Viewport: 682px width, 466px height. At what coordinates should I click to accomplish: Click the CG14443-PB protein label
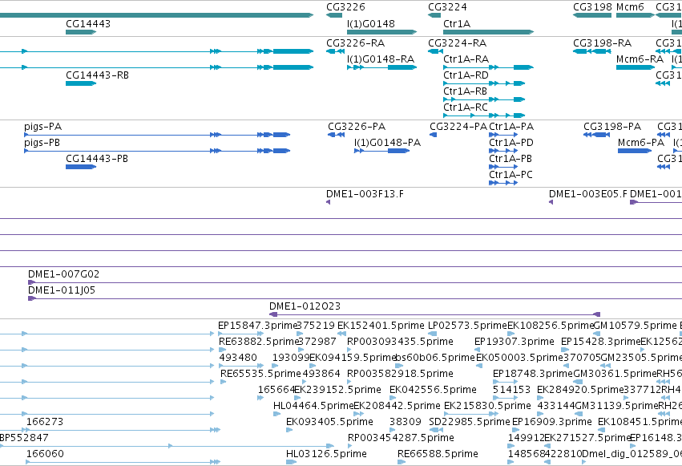pos(97,159)
